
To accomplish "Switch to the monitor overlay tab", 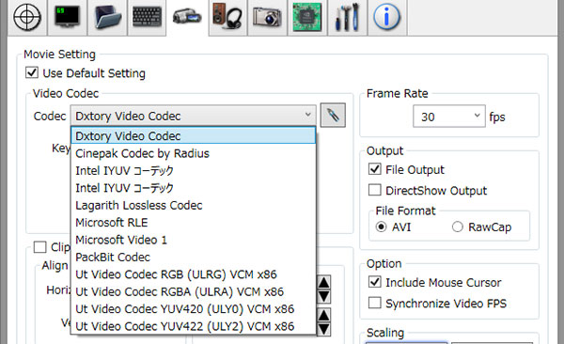I will [x=67, y=17].
